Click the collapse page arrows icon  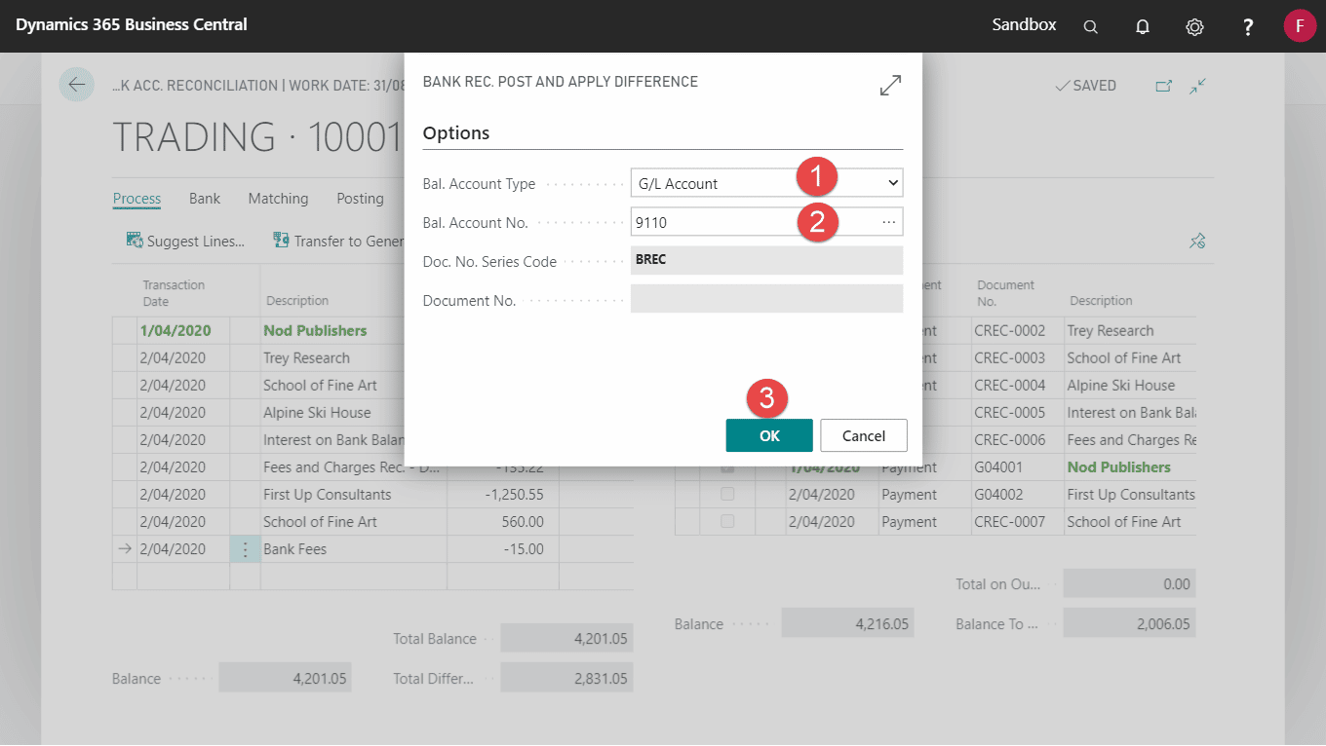pos(1198,86)
